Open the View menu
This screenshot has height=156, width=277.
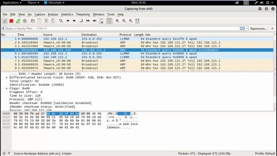[x=22, y=14]
